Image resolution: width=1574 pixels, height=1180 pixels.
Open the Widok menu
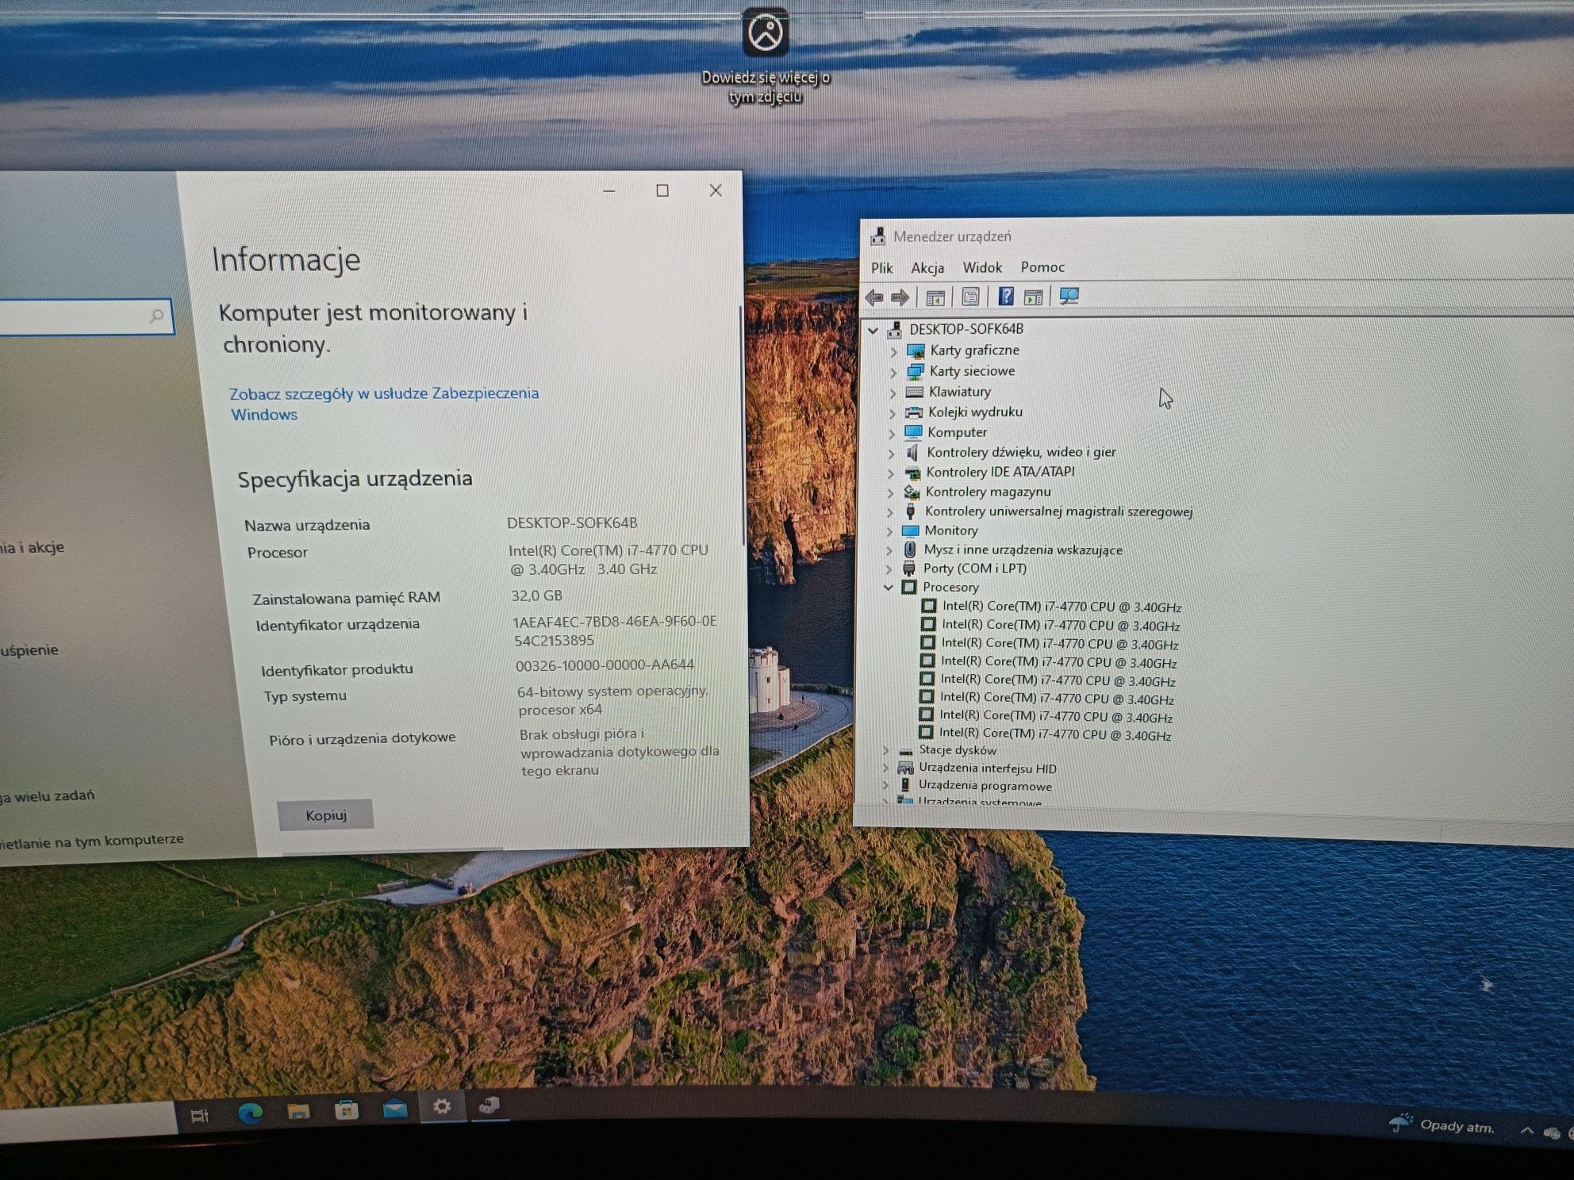[x=982, y=267]
